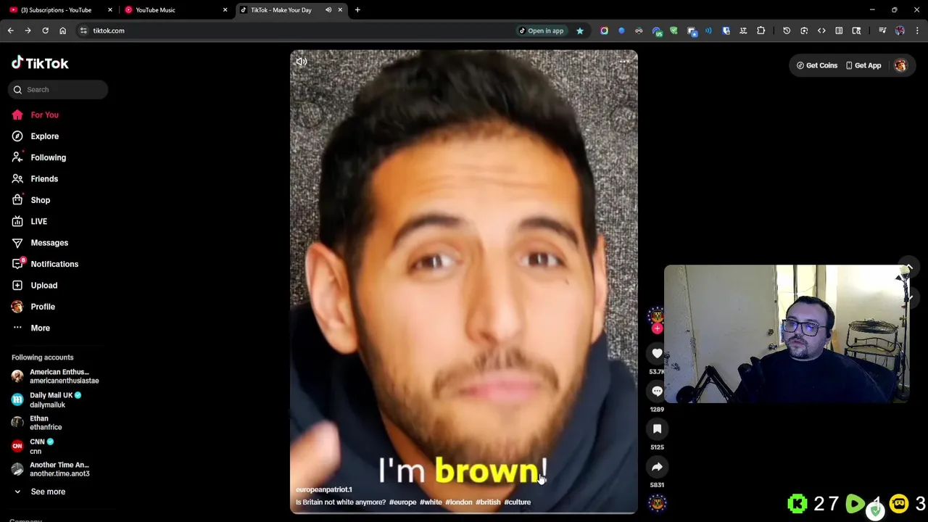The width and height of the screenshot is (928, 522).
Task: Click the Get Coins button
Action: click(x=817, y=65)
